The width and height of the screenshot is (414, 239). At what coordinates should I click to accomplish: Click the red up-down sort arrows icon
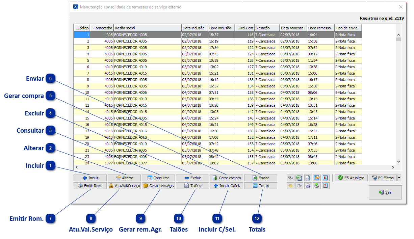pyautogui.click(x=326, y=178)
